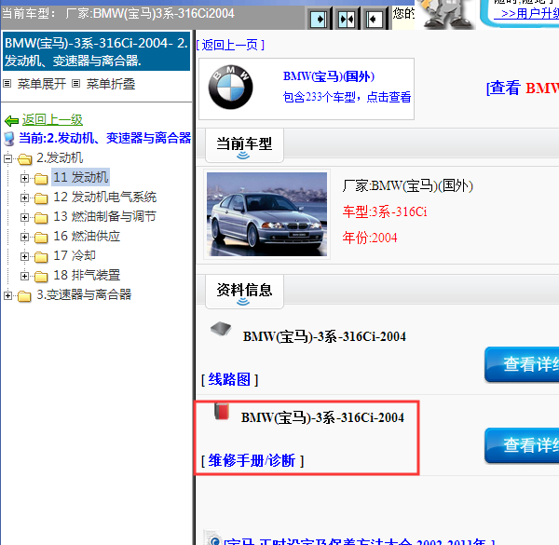This screenshot has width=559, height=545.
Task: Select 12 发动机电气系统 tree item
Action: click(104, 198)
